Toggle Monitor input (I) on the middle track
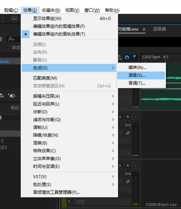Image resolution: width=181 pixels, height=209 pixels. pos(135,117)
